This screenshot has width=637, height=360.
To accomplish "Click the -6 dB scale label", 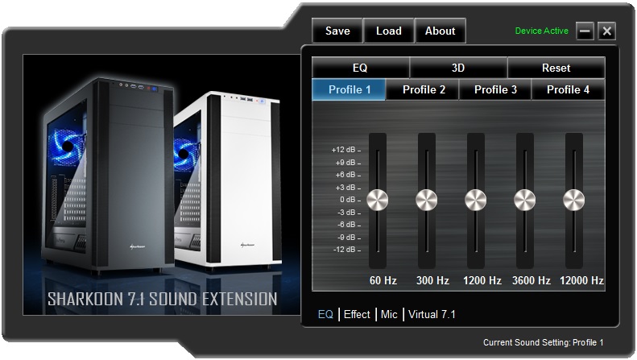I will [x=346, y=225].
